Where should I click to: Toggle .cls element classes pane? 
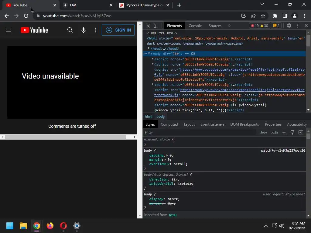point(274,132)
